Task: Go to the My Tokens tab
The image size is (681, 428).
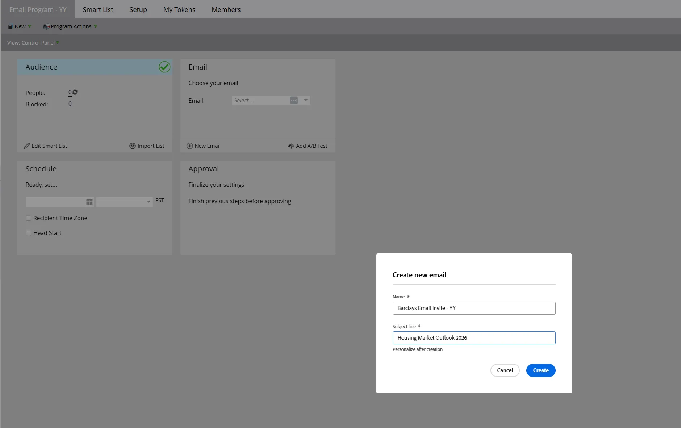Action: coord(179,9)
